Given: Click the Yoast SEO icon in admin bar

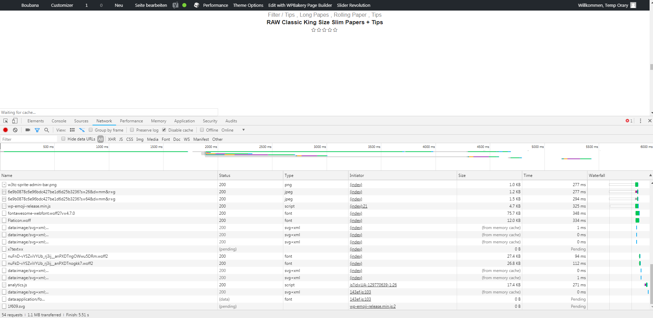Looking at the screenshot, I should pyautogui.click(x=175, y=5).
